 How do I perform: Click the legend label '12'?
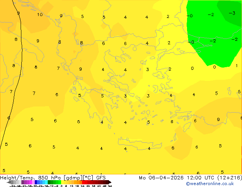point(72,186)
